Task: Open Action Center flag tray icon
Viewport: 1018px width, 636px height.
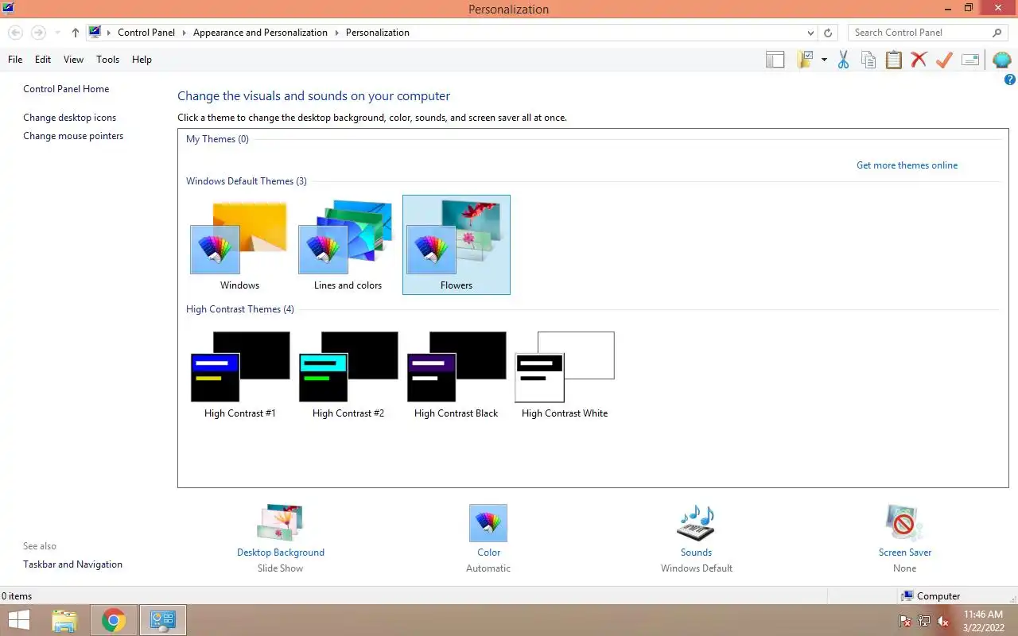Action: point(905,621)
